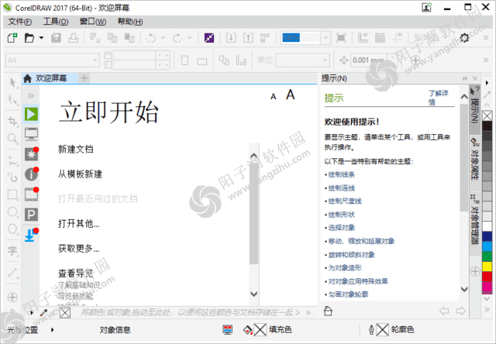The width and height of the screenshot is (496, 344).
Task: Click the large A increase font button
Action: tap(291, 95)
